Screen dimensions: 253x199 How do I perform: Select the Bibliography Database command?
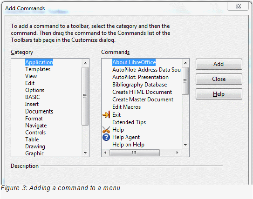(140, 85)
